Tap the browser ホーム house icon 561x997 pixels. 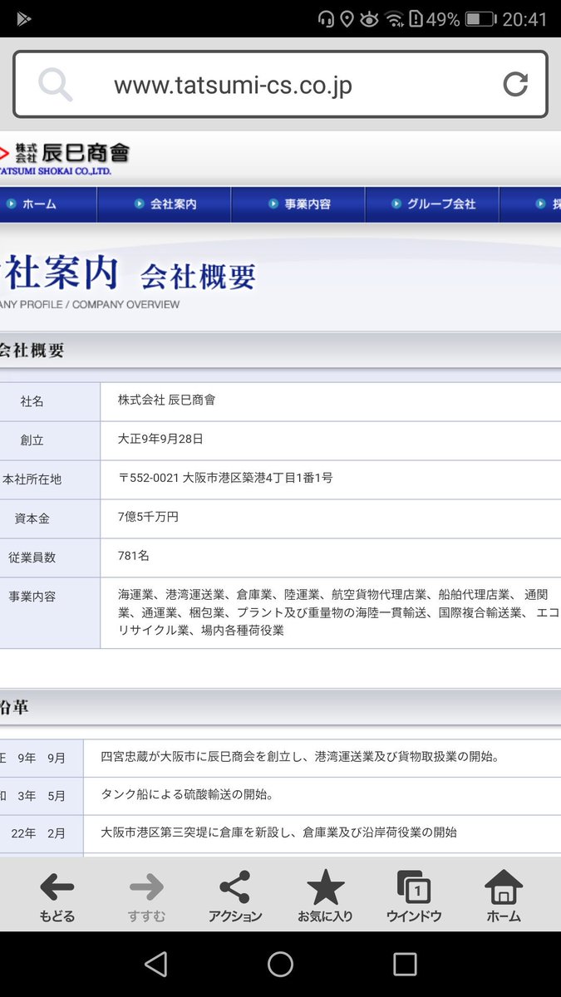point(504,896)
